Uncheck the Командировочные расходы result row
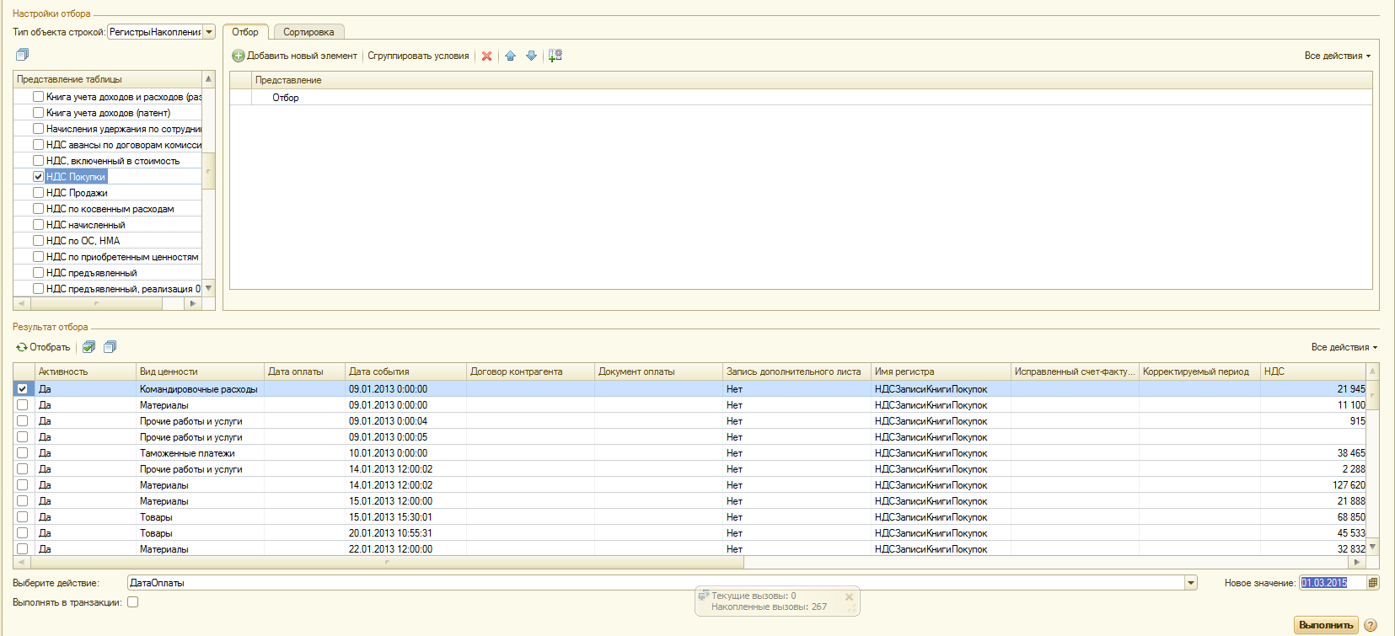Viewport: 1395px width, 636px height. (x=22, y=389)
